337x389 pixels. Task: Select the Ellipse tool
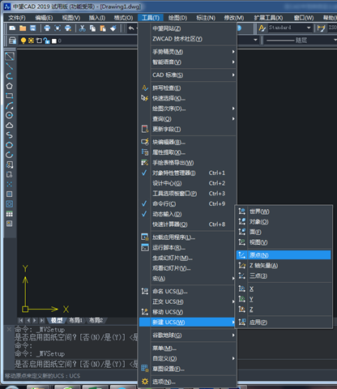pyautogui.click(x=10, y=145)
